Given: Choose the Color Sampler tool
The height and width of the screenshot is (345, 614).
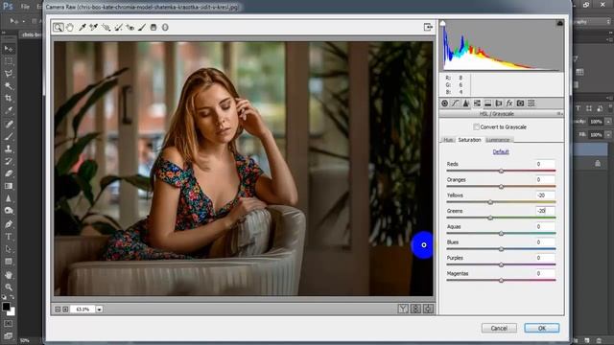Looking at the screenshot, I should click(94, 28).
